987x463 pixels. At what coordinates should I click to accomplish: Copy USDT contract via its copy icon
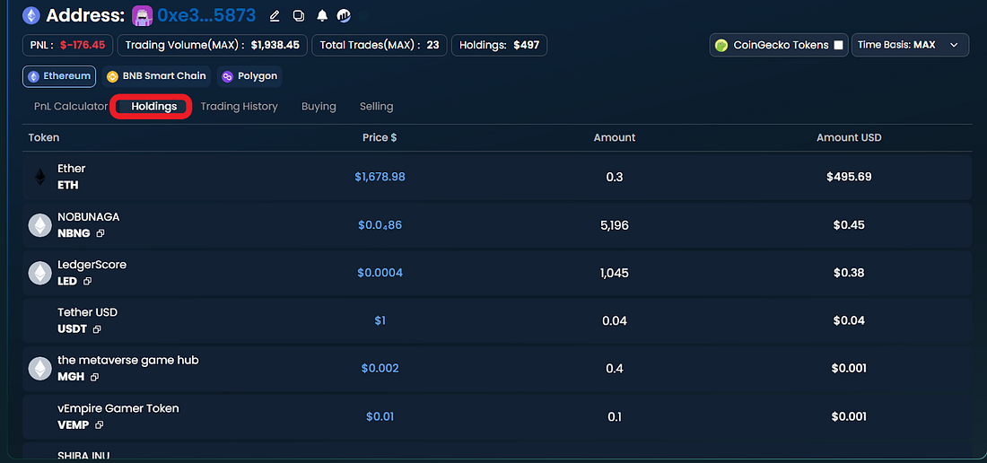[x=97, y=329]
